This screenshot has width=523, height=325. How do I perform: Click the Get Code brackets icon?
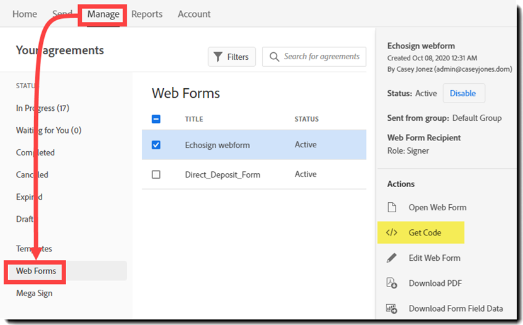391,232
